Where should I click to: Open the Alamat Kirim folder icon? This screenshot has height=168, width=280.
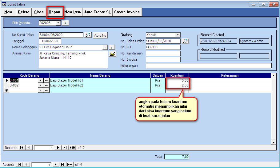pyautogui.click(x=113, y=54)
